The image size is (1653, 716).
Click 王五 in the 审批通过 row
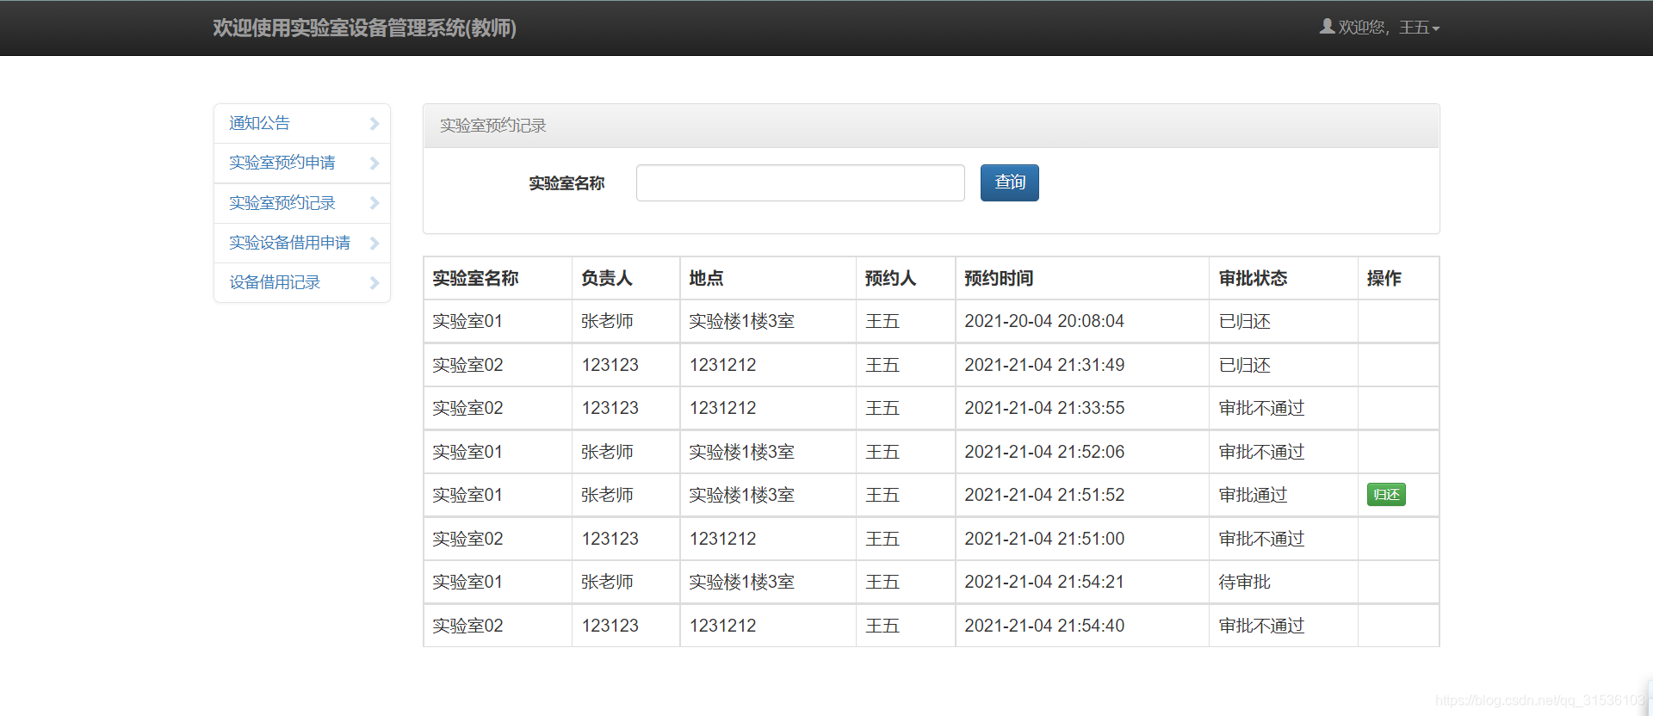[882, 495]
